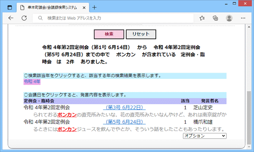Open the Collections icon
This screenshot has width=254, height=152.
pos(215,18)
